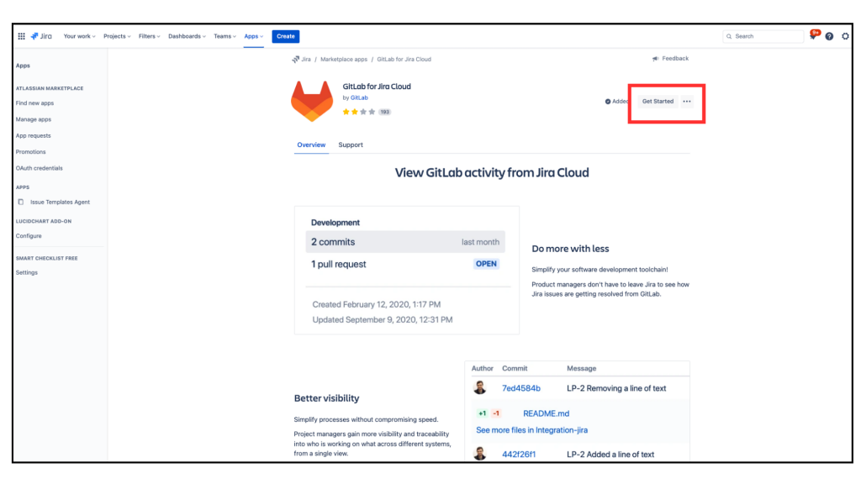The height and width of the screenshot is (484, 861).
Task: Click the Issue Templates Agent icon
Action: (x=21, y=202)
